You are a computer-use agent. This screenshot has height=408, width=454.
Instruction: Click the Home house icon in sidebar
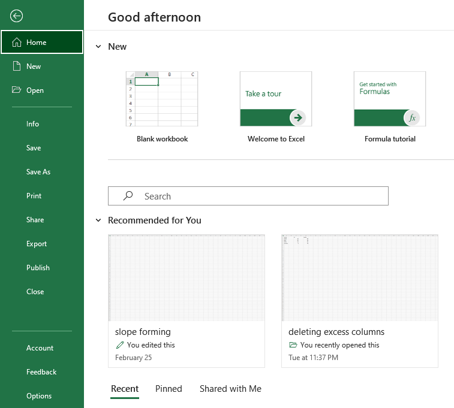pyautogui.click(x=17, y=42)
